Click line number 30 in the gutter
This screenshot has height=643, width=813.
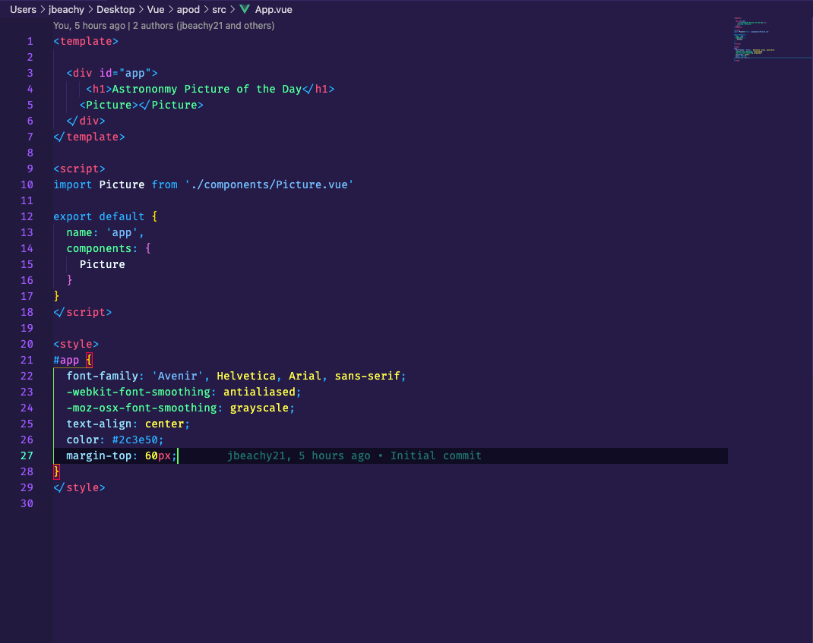[x=27, y=503]
